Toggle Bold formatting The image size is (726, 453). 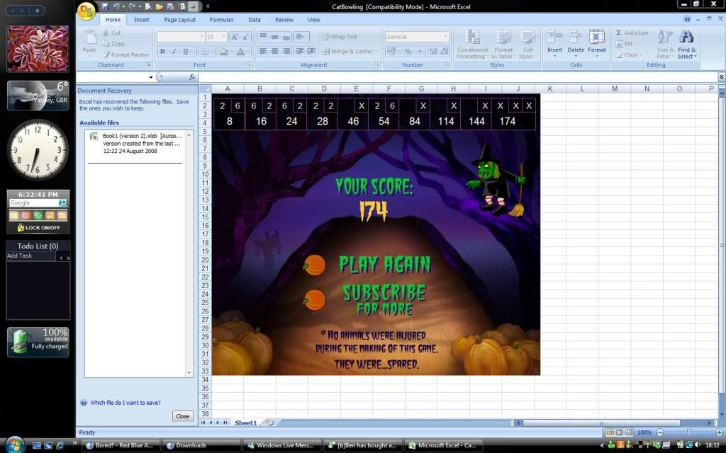(x=162, y=51)
